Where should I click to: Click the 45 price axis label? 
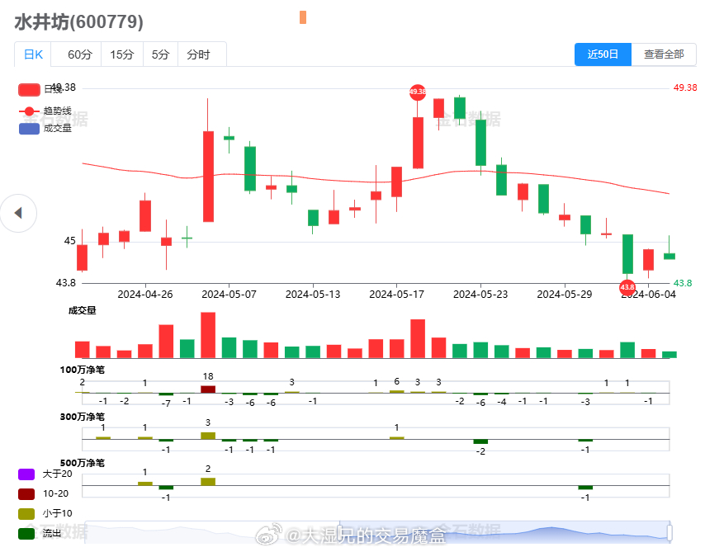click(69, 241)
